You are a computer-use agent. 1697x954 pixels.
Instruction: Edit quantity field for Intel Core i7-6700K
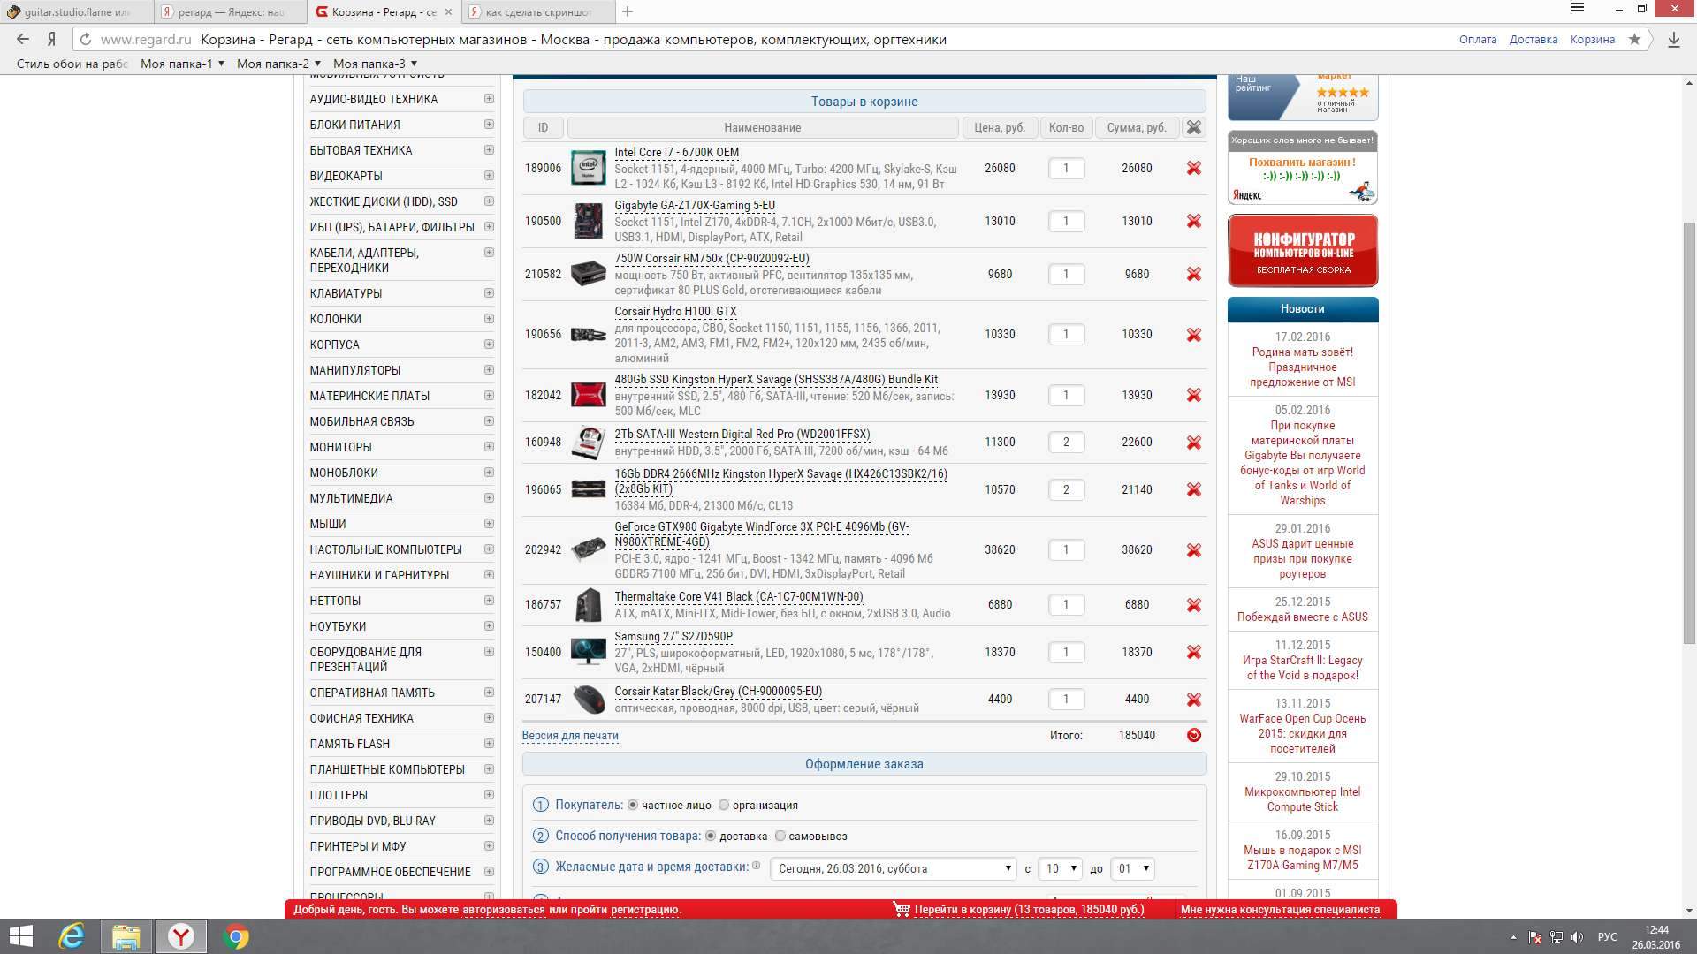click(1066, 168)
